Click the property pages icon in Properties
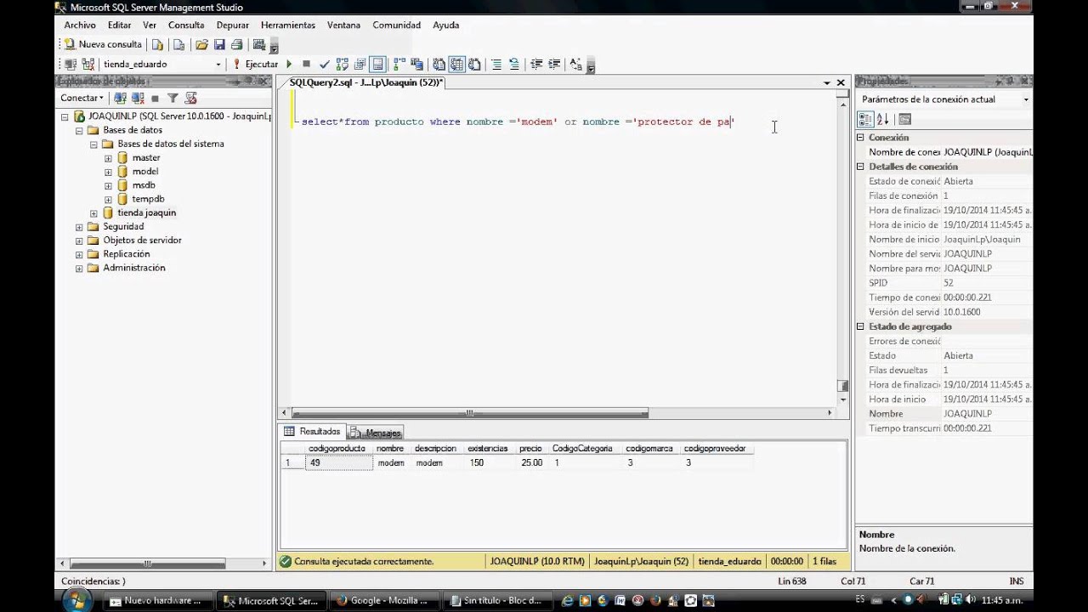Viewport: 1088px width, 612px height. (x=904, y=119)
